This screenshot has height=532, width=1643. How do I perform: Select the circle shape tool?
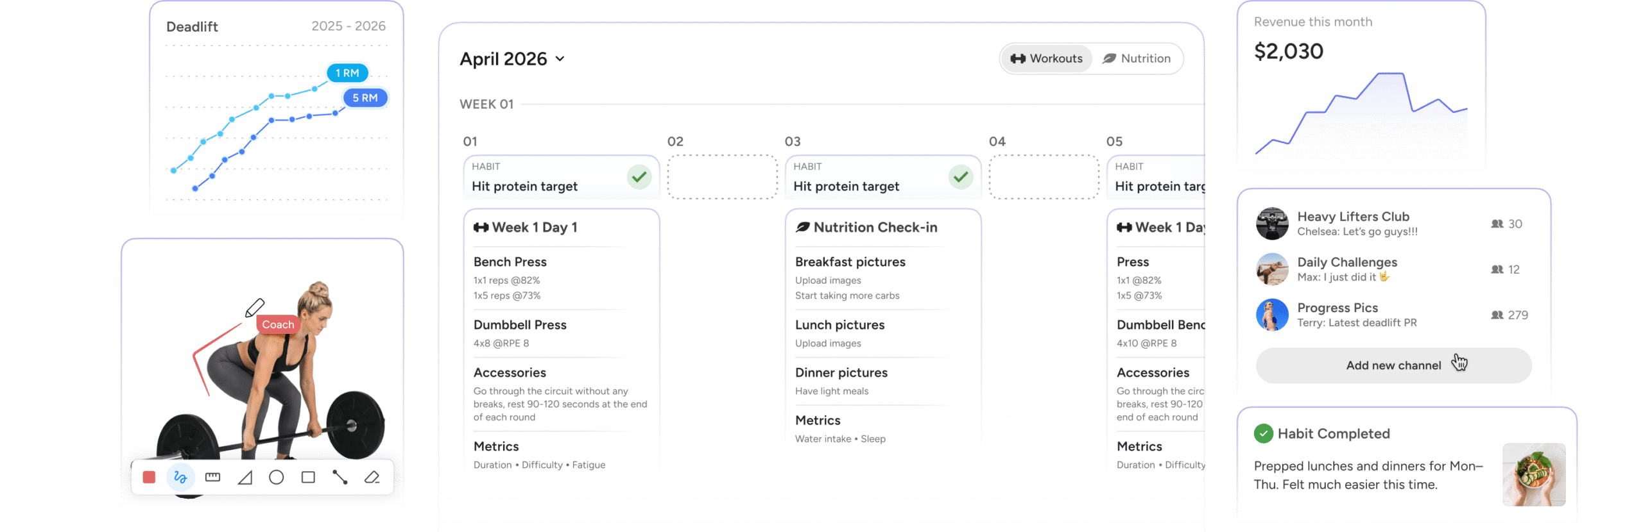click(x=277, y=478)
